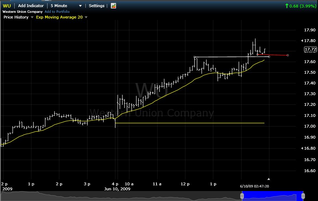Screen dimensions: 318x201
Task: Click the 16.80 axis marker arrow
Action: tap(302, 148)
